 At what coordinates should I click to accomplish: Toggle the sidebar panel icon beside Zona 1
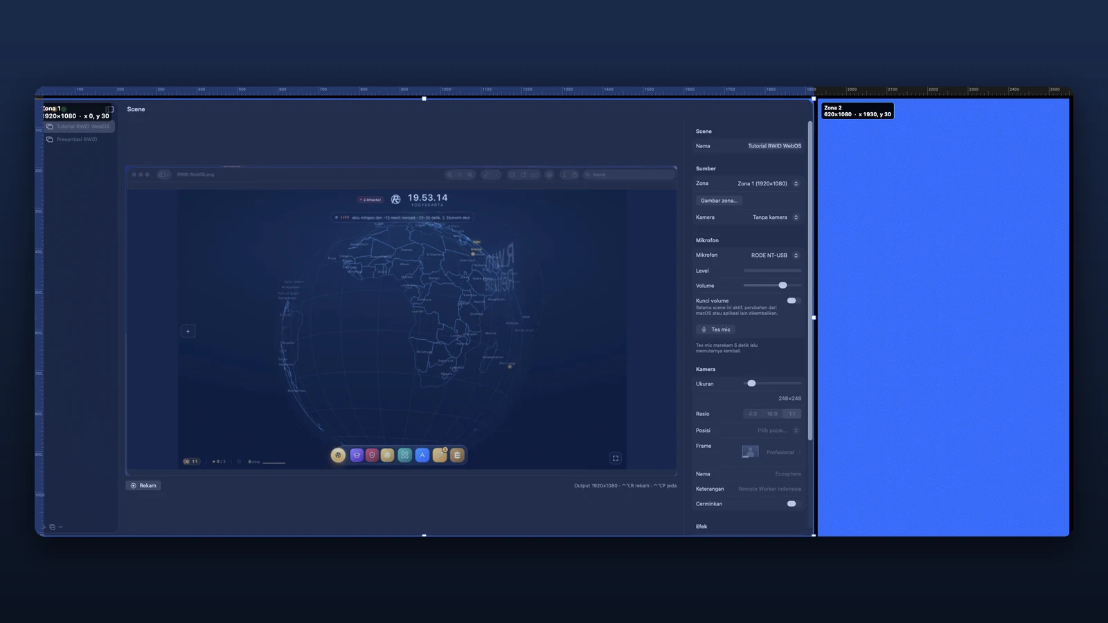click(x=109, y=109)
